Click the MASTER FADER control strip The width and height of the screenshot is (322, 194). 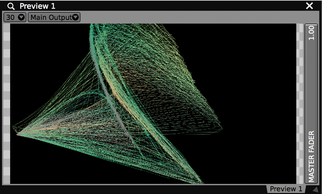[x=311, y=155]
